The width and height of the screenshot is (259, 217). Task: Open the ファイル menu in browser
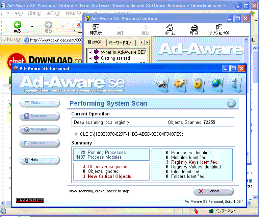(14, 13)
